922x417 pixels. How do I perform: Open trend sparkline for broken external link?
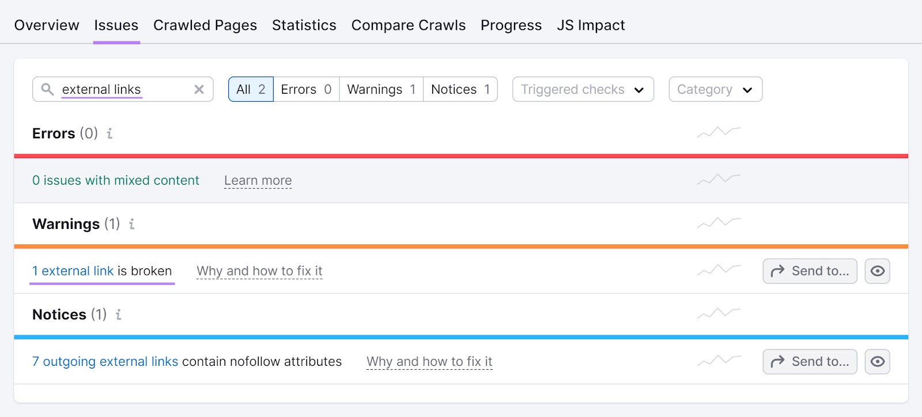pyautogui.click(x=719, y=270)
